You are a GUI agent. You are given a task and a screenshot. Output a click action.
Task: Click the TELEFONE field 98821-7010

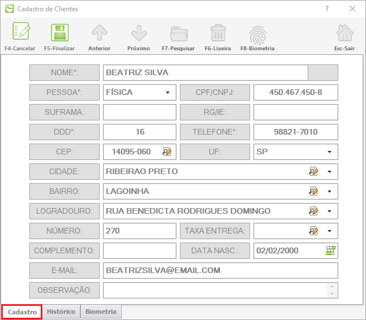(296, 132)
